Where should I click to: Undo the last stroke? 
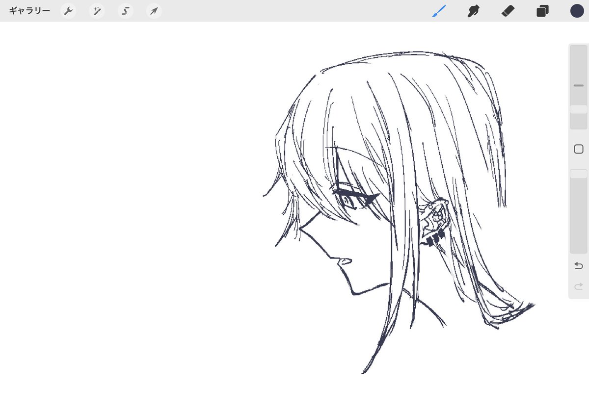tap(579, 265)
